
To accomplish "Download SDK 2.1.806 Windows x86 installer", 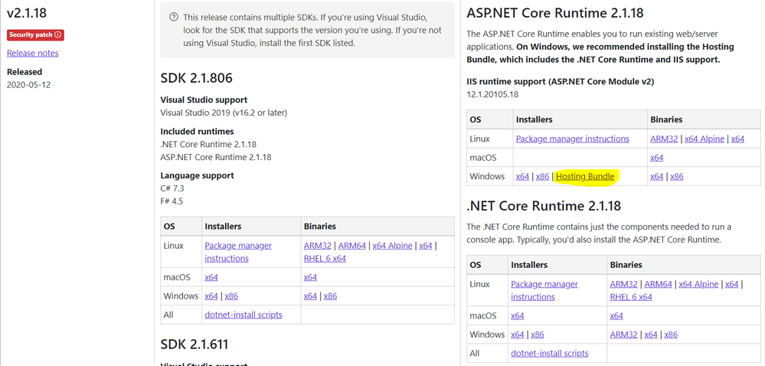I will coord(231,296).
